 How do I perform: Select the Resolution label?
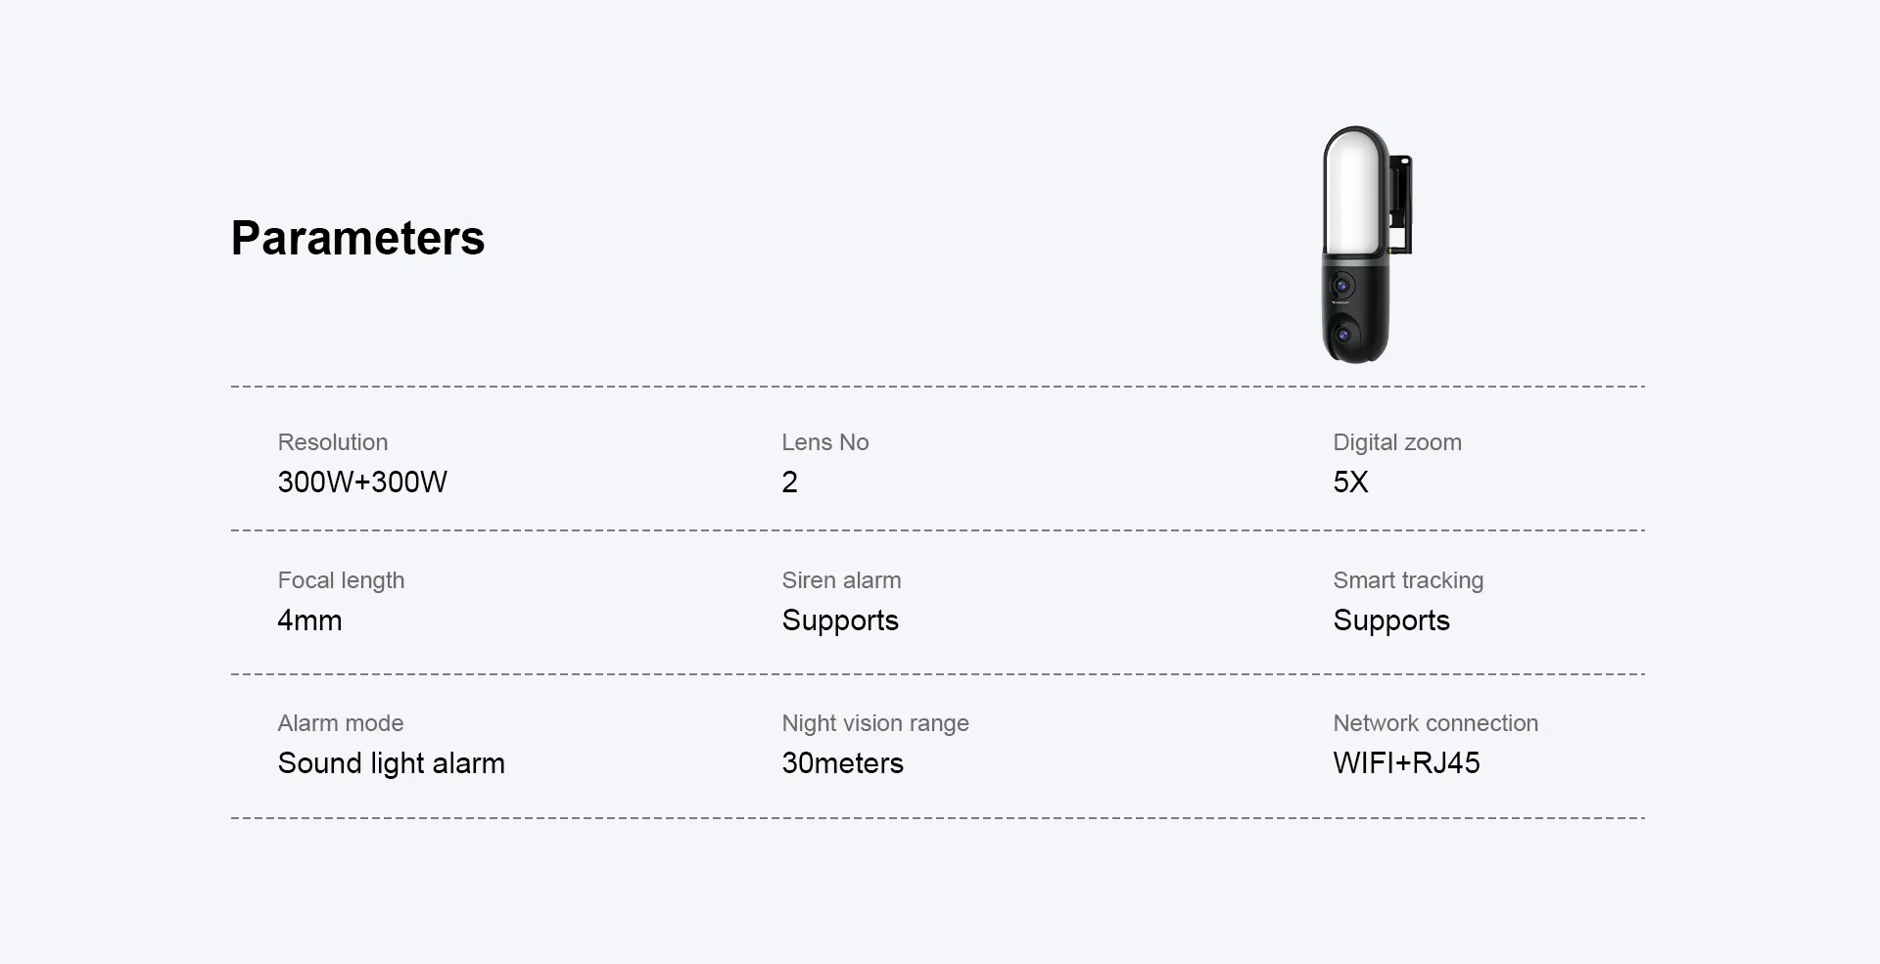point(333,442)
